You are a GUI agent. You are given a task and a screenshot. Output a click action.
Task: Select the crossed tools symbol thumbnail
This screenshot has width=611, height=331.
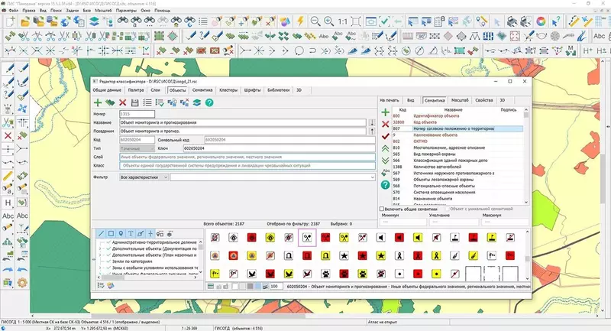point(308,237)
